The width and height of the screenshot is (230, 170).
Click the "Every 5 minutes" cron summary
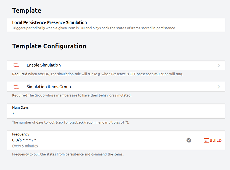click(x=25, y=146)
